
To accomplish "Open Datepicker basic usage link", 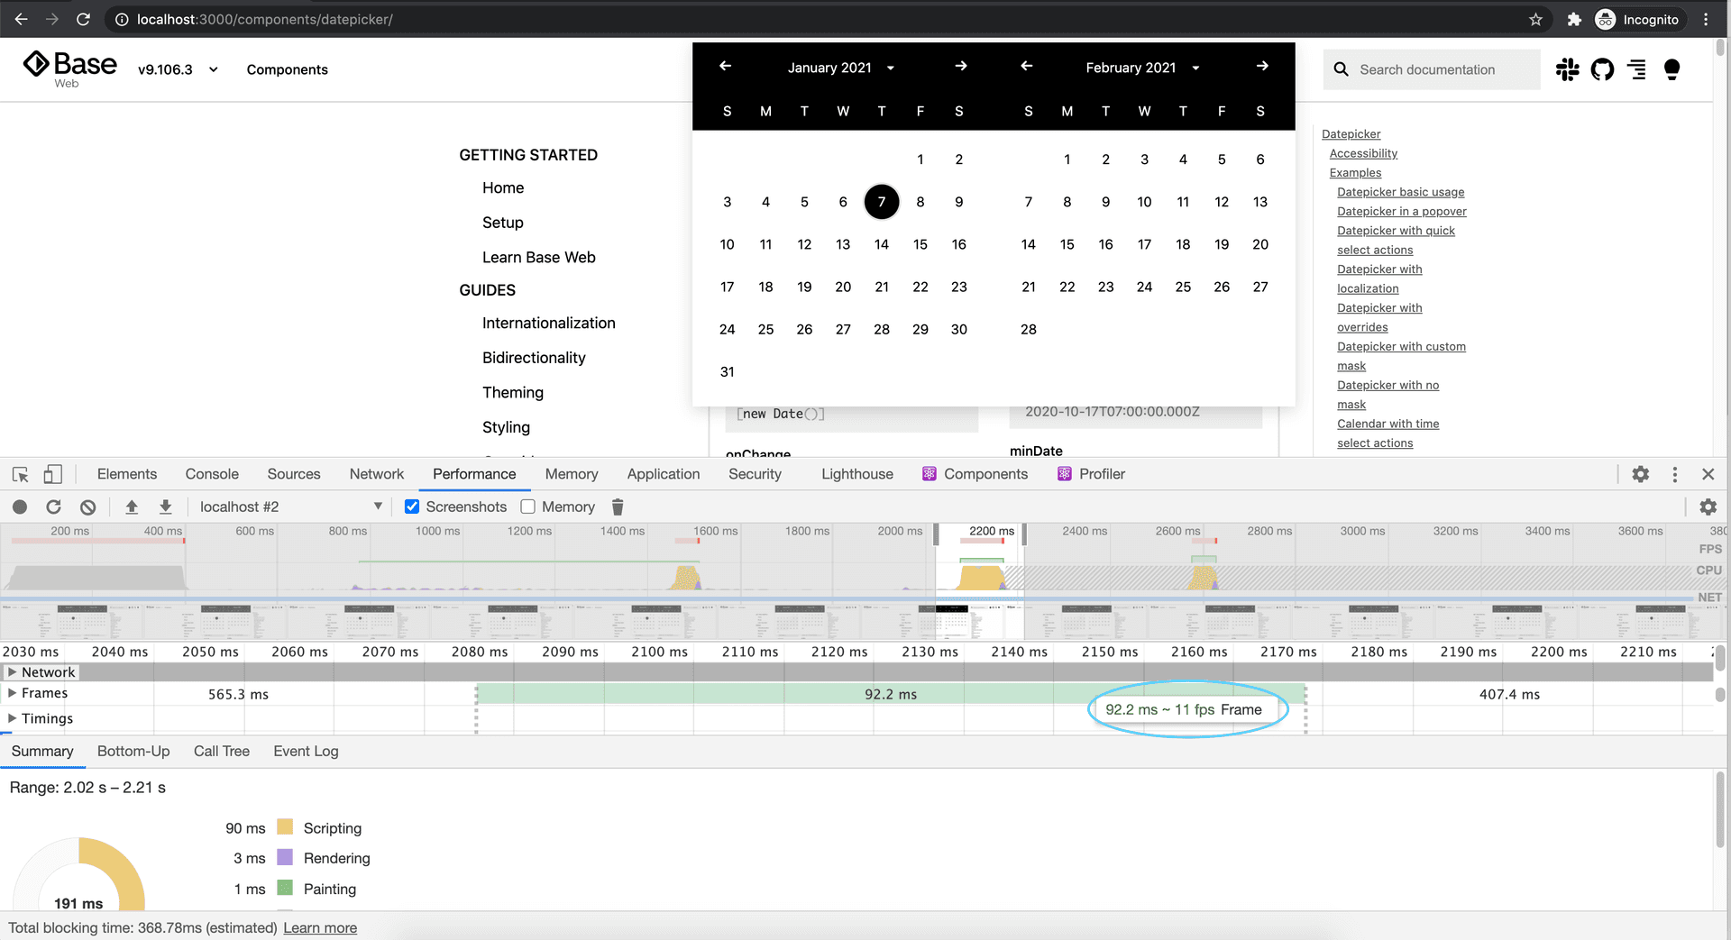I will 1400,192.
